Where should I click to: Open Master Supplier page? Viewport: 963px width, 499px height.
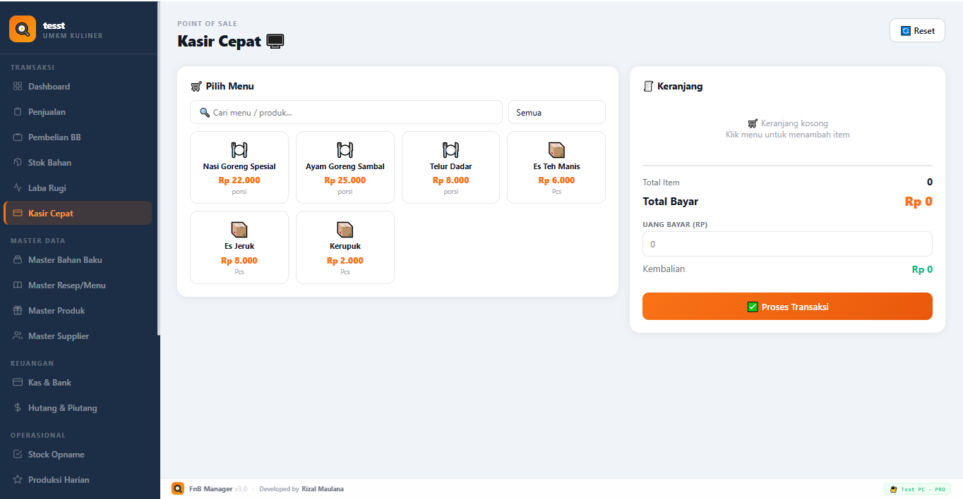coord(78,335)
